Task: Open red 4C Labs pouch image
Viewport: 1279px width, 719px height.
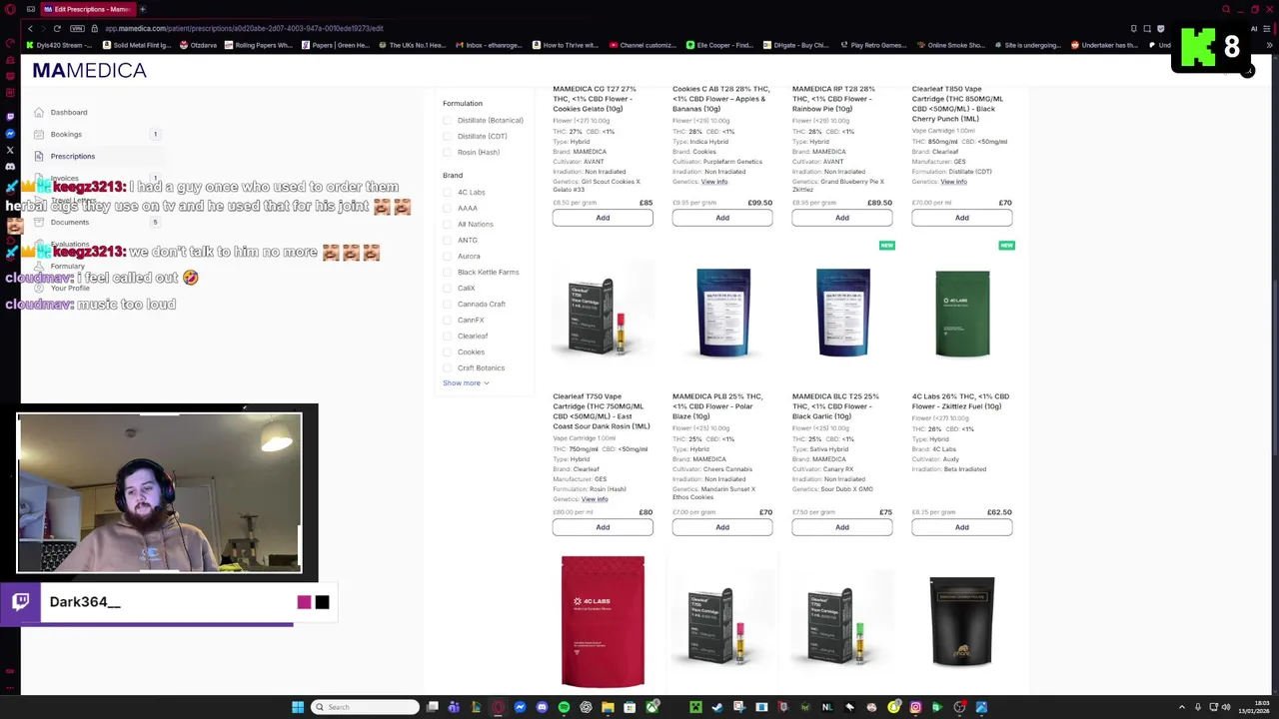Action: pyautogui.click(x=603, y=621)
